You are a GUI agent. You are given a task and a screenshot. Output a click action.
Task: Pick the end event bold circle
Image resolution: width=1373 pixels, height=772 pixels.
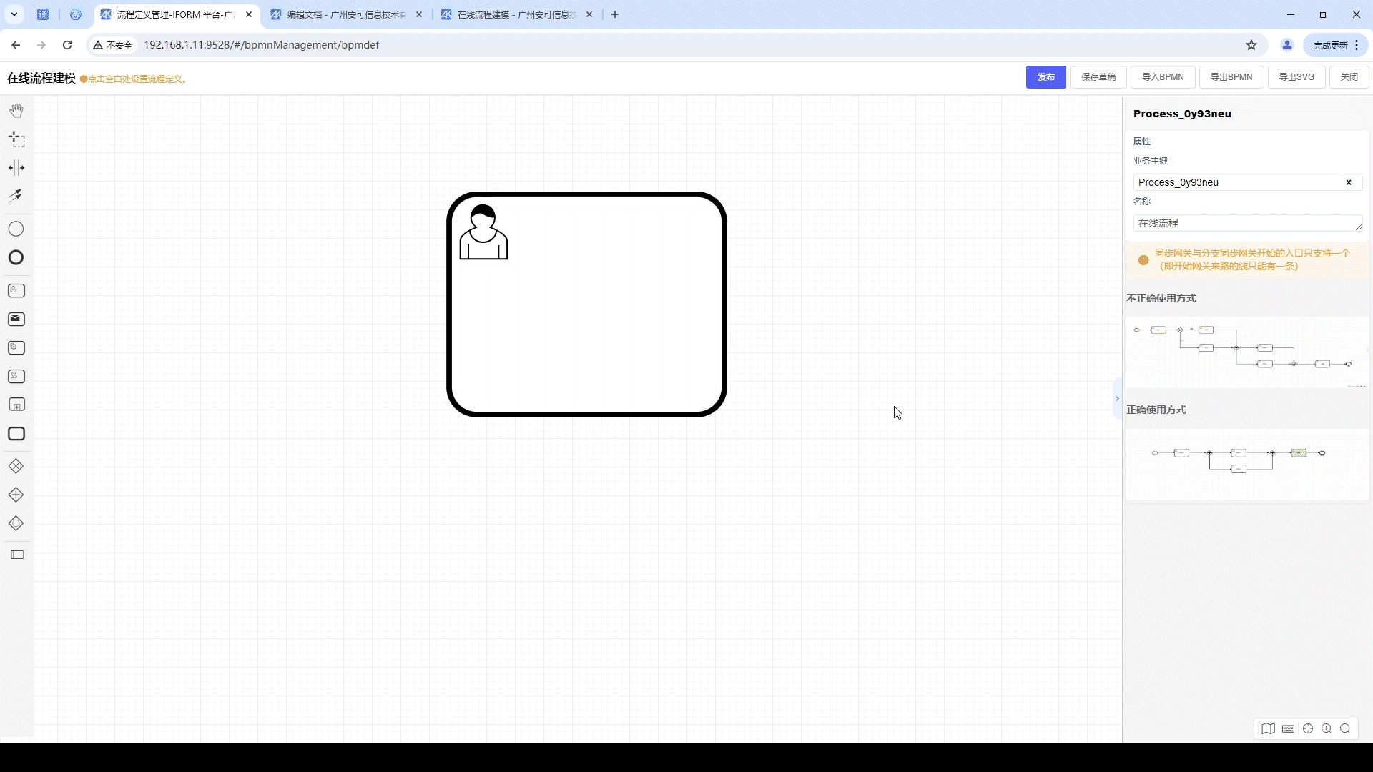(16, 257)
